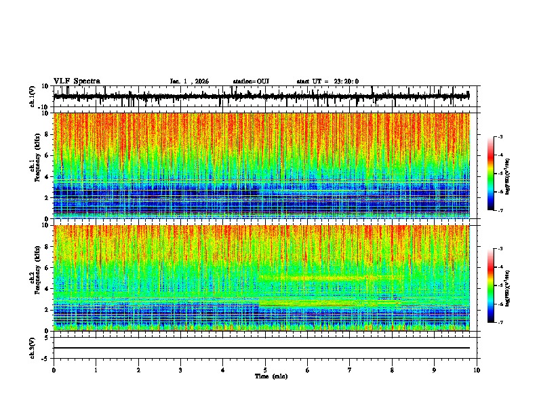Click ch.1 frequency axis tick "8"

point(47,134)
